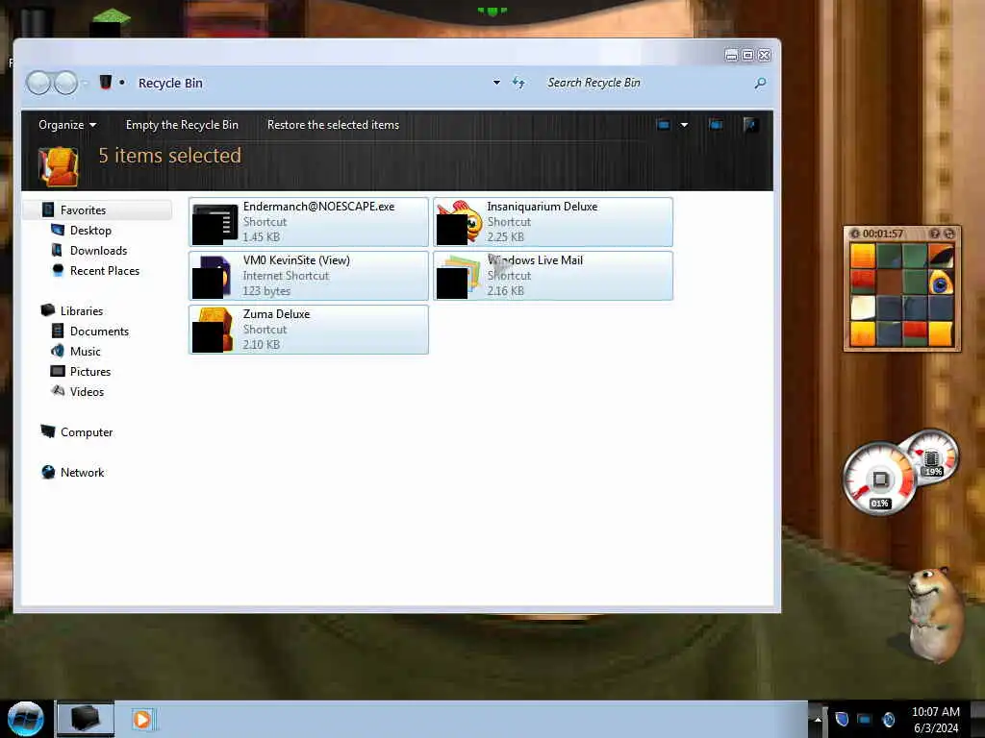Expand the address bar history dropdown
Image resolution: width=985 pixels, height=738 pixels.
tap(496, 83)
